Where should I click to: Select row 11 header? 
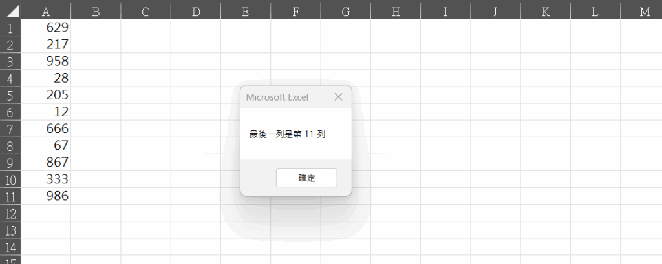pos(10,196)
